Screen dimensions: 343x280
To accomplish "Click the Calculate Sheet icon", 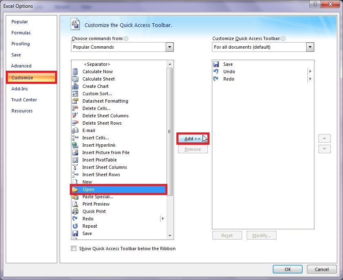I will pos(75,79).
